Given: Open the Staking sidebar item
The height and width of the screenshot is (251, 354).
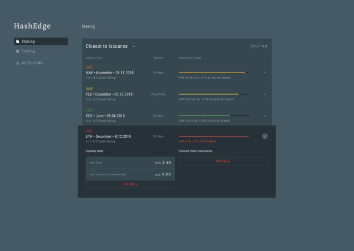Looking at the screenshot, I should (x=41, y=42).
